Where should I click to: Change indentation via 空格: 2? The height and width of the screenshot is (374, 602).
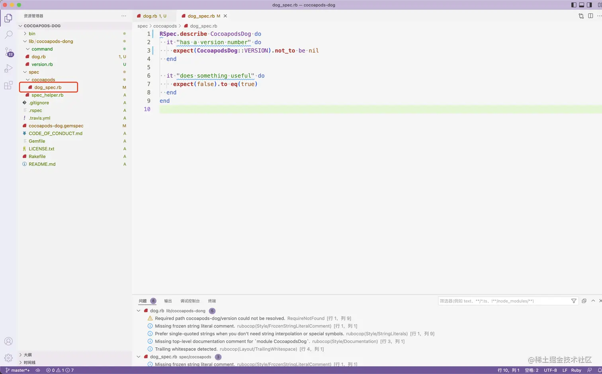pos(532,370)
